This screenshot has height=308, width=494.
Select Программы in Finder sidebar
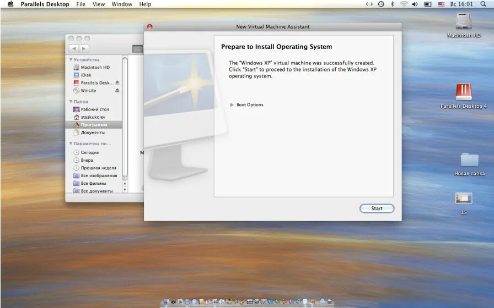click(x=93, y=125)
